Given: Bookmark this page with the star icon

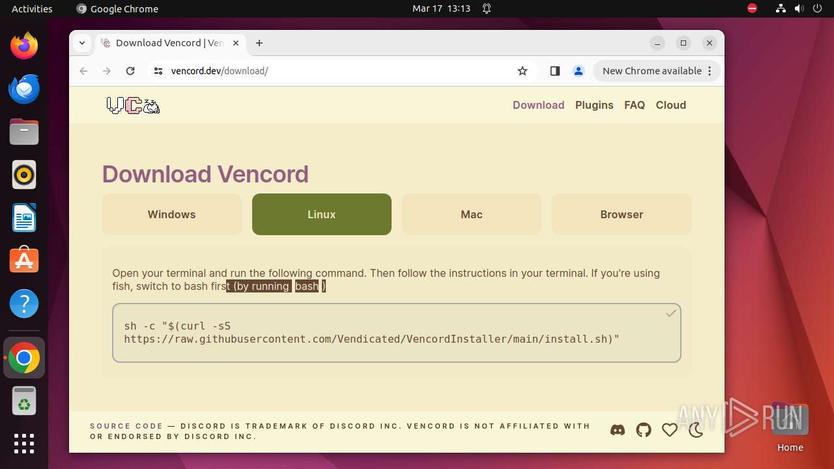Looking at the screenshot, I should (x=523, y=71).
